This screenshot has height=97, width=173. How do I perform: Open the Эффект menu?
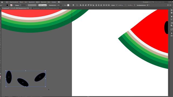pos(38,2)
